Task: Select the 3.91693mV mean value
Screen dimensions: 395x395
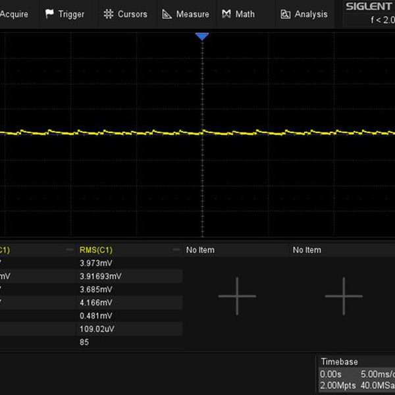Action: 101,276
